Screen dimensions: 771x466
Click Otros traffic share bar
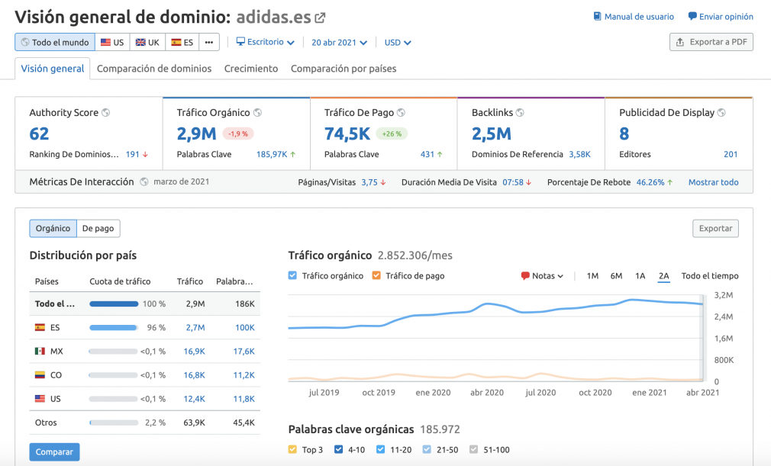pyautogui.click(x=114, y=423)
